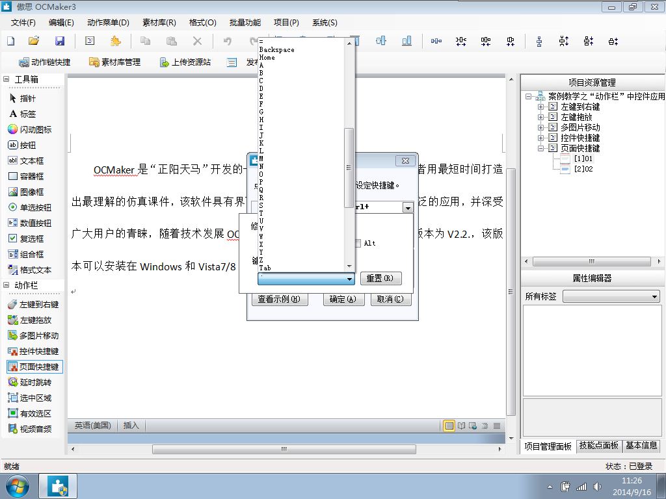Select the 视频音频 action
The height and width of the screenshot is (499, 666).
click(30, 429)
